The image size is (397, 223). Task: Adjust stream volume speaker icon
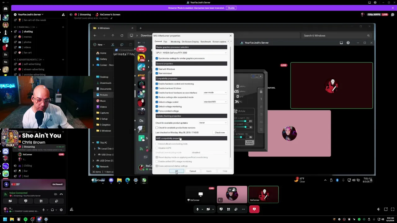click(379, 209)
